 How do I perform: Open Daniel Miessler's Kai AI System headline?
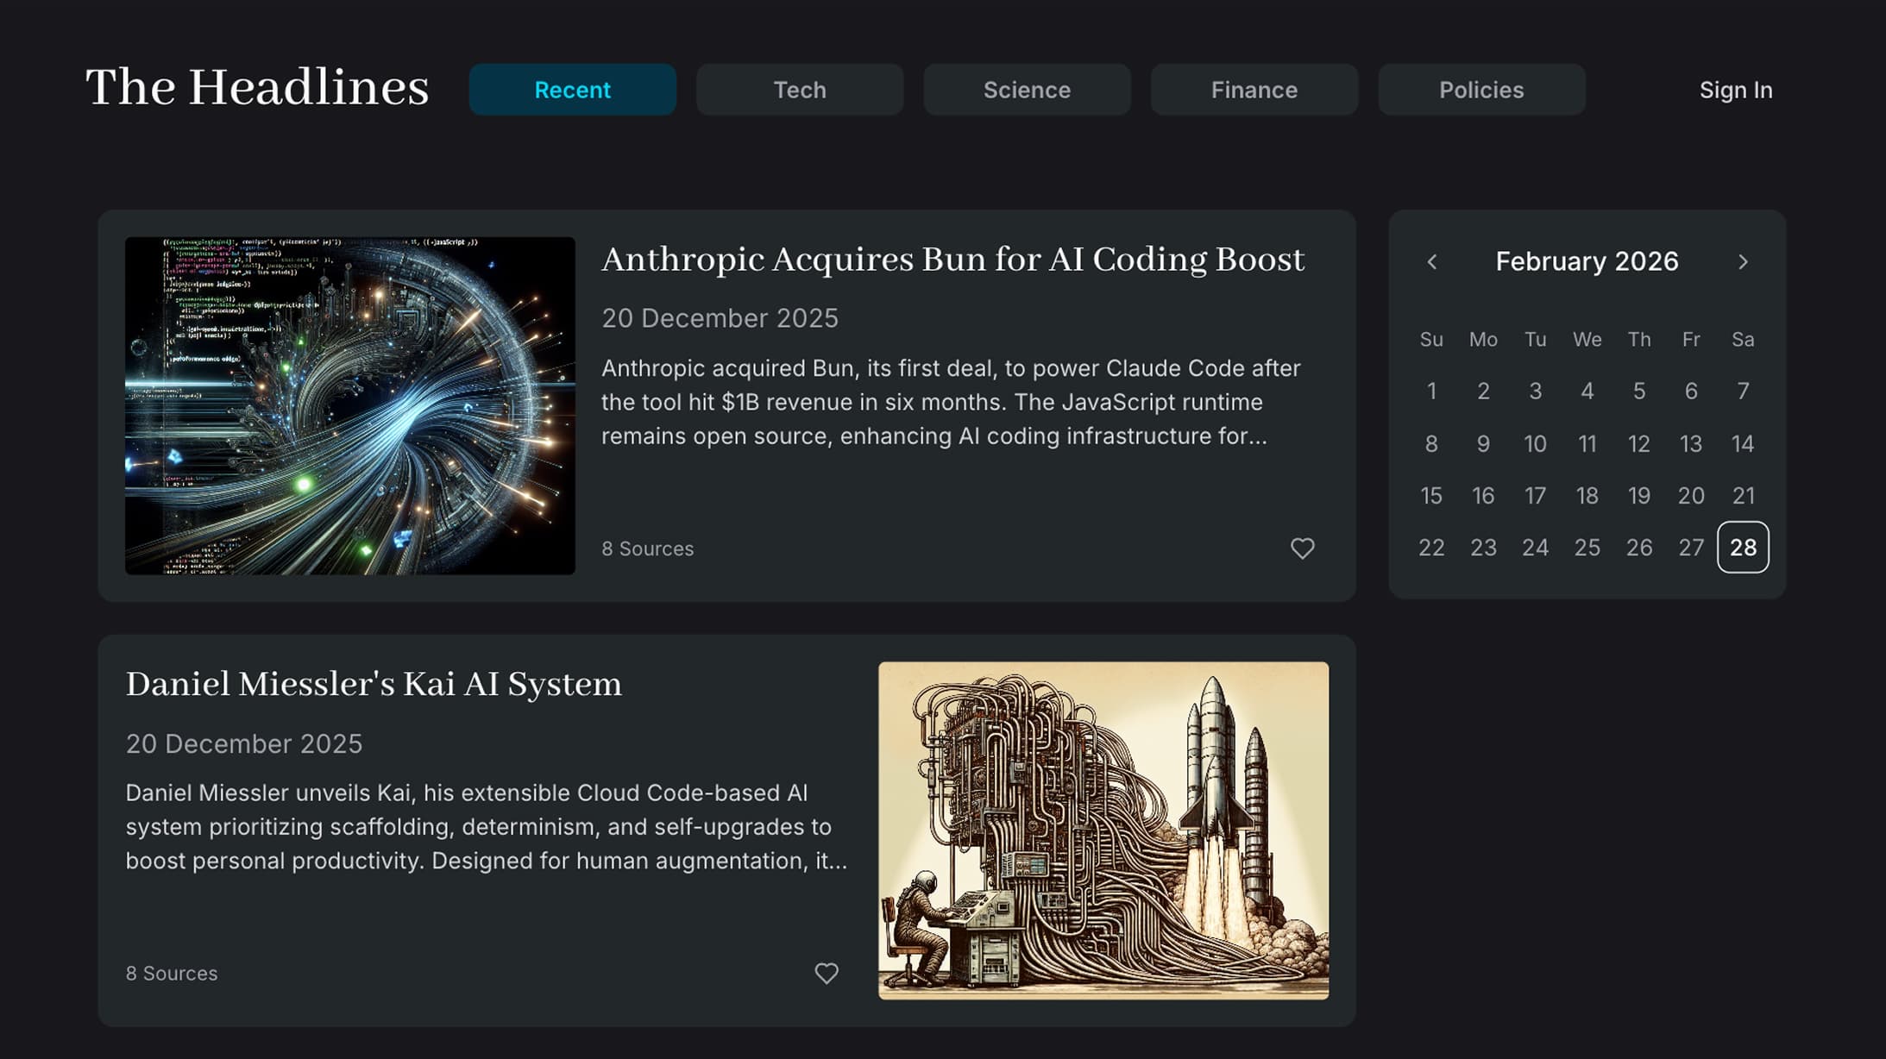point(374,684)
